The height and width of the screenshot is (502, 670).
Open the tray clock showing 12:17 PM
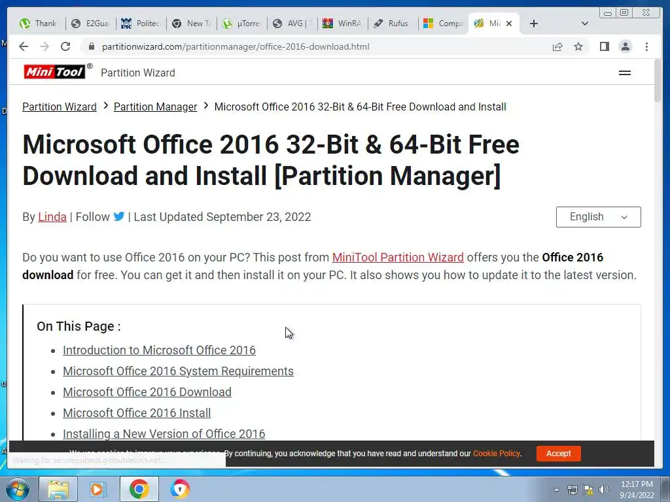pyautogui.click(x=637, y=489)
